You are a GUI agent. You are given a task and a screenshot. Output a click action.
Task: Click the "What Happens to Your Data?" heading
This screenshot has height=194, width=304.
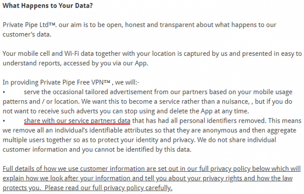(47, 6)
